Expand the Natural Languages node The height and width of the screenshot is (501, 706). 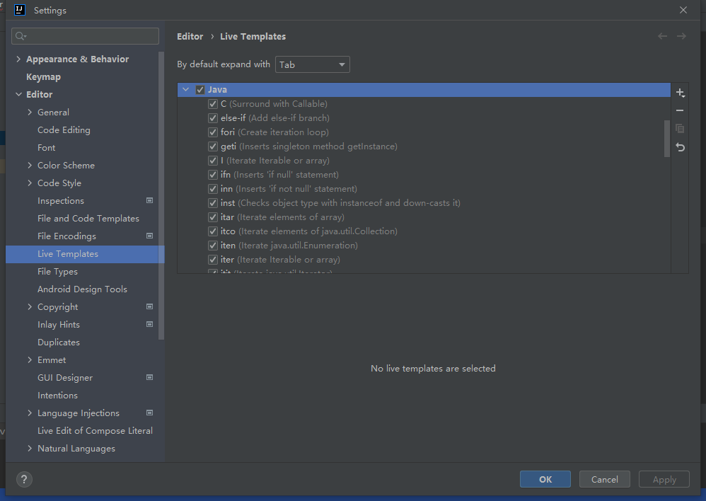30,449
